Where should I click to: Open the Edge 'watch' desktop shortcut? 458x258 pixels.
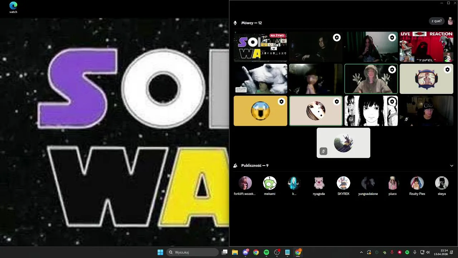[13, 7]
